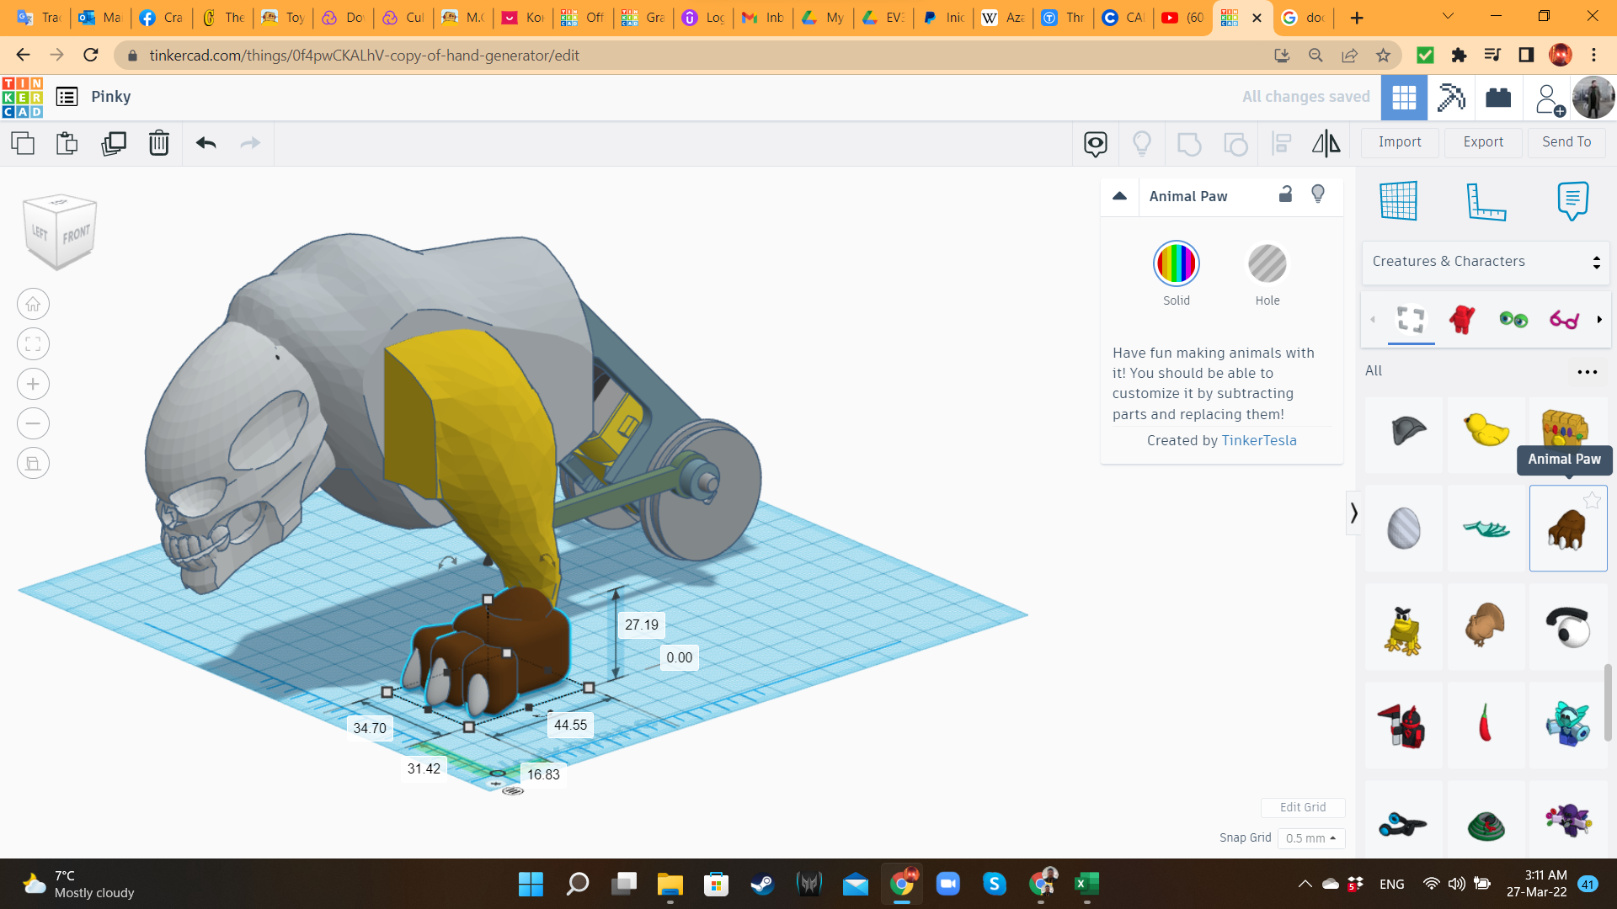Delete the selected shape with trash icon

[x=159, y=143]
